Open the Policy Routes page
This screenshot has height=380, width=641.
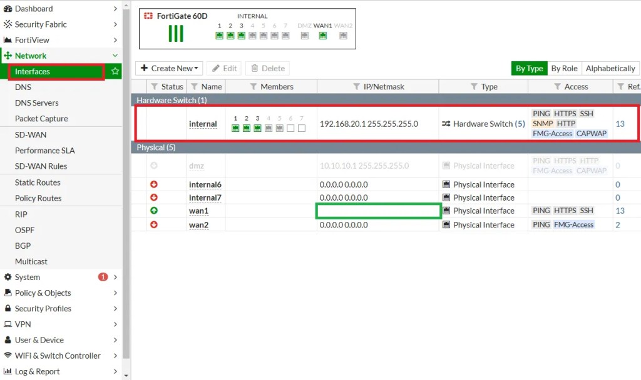(x=38, y=198)
